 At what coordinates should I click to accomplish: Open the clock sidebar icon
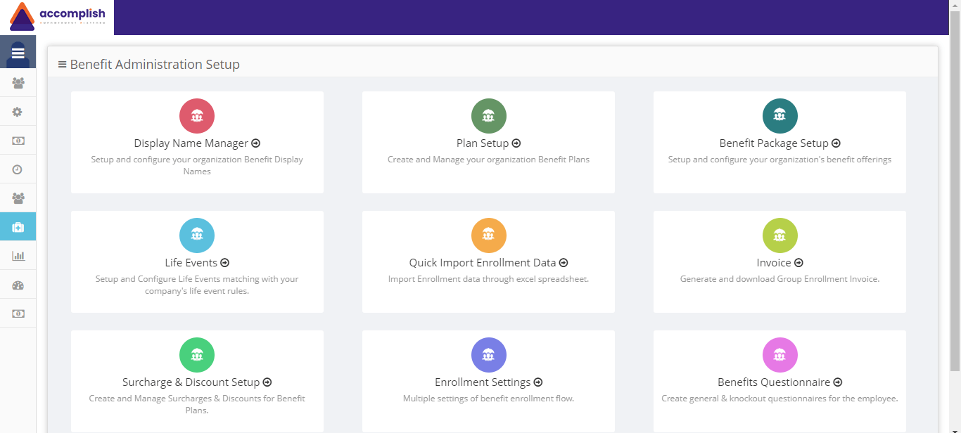point(18,169)
